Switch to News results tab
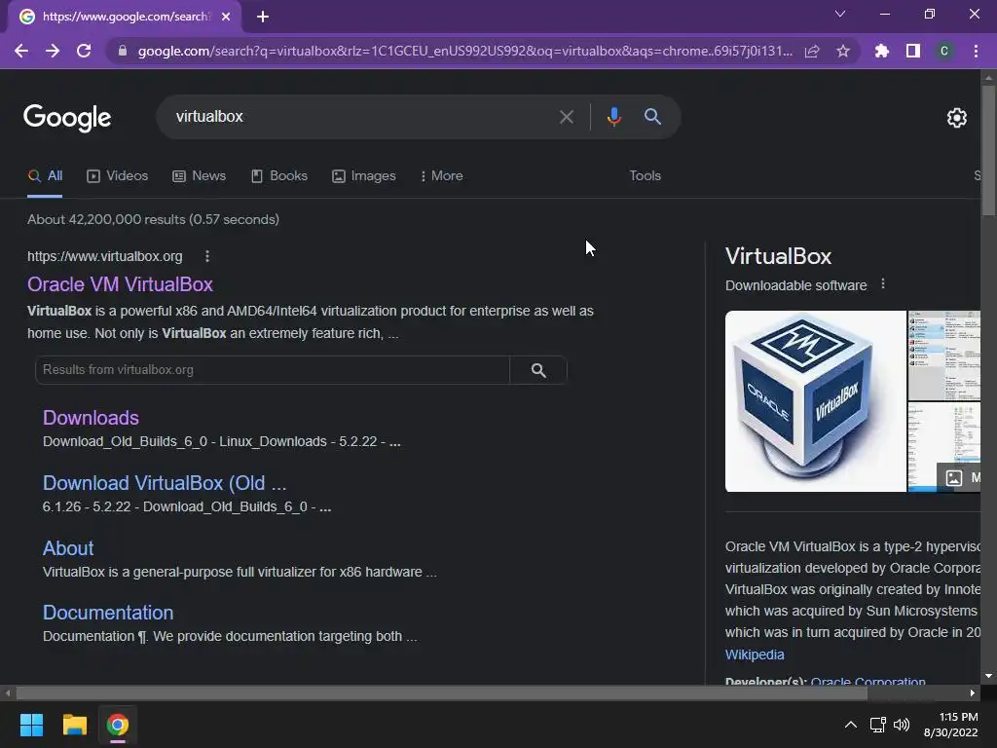The width and height of the screenshot is (997, 748). point(199,176)
